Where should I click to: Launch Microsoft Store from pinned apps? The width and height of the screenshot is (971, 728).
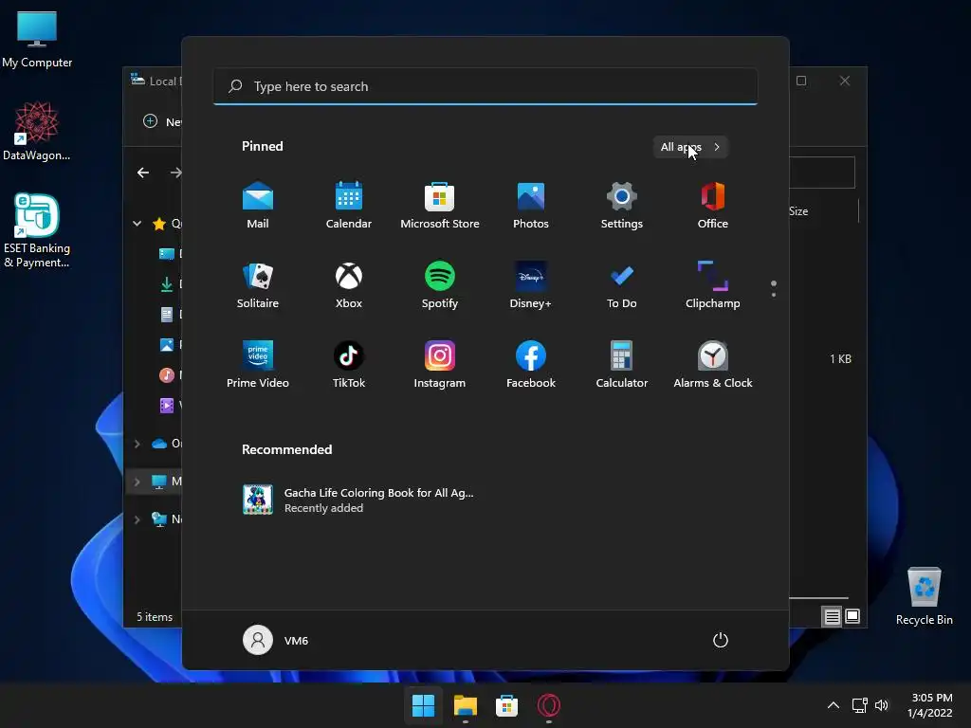[440, 206]
